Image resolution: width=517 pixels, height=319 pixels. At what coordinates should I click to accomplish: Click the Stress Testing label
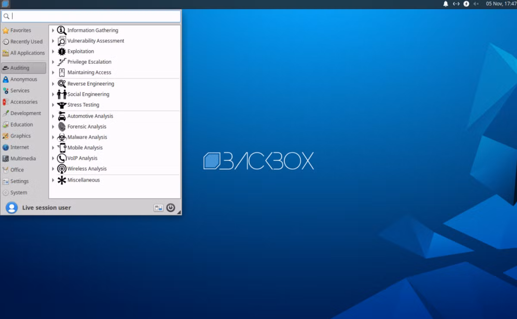click(x=83, y=105)
